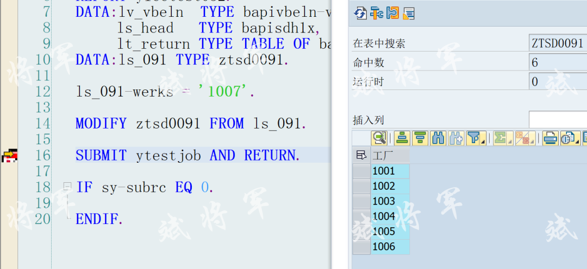Click the IF sy-subrc EQ 0 line

(x=145, y=187)
